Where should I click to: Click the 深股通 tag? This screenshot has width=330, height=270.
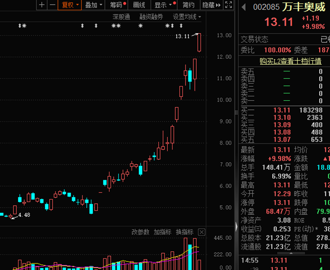[x=121, y=17]
